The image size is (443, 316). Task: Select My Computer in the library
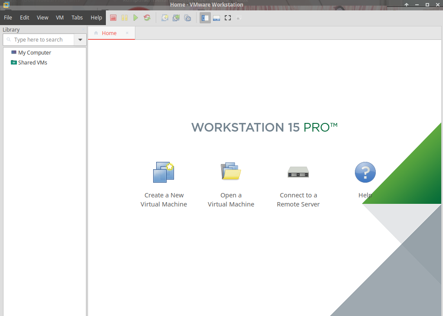[34, 53]
